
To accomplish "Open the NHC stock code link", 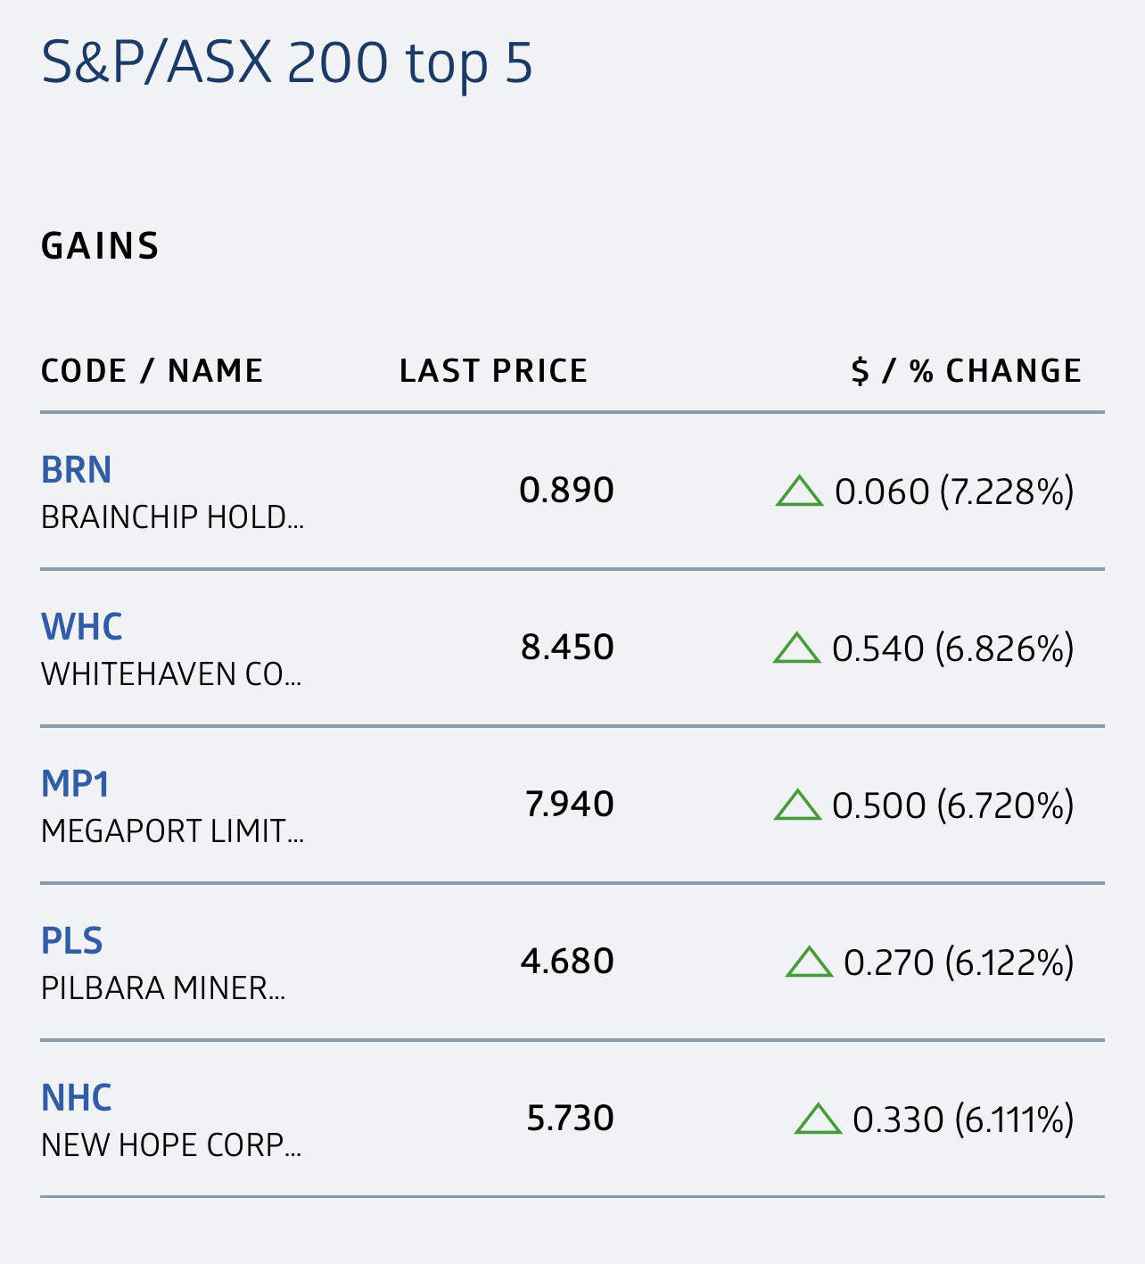I will pos(77,1097).
